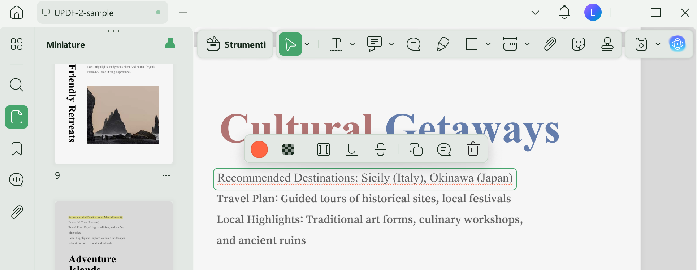This screenshot has height=270, width=697.
Task: Select the rectangle shape tool
Action: coord(472,44)
